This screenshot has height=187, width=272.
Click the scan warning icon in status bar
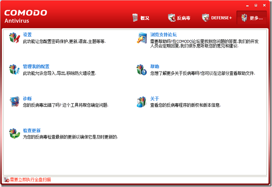[7, 180]
